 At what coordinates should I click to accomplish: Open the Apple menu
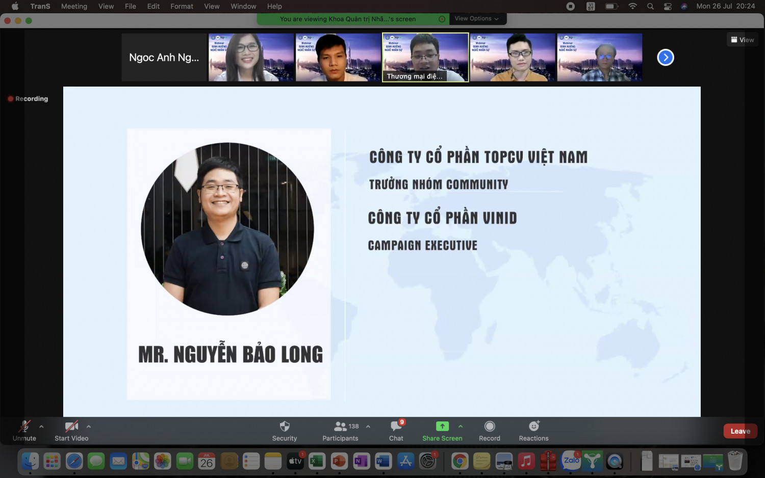[x=15, y=6]
